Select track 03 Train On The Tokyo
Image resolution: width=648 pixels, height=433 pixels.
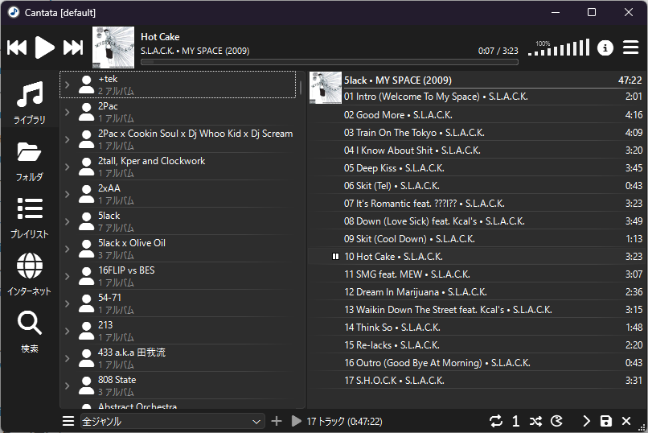(x=476, y=132)
